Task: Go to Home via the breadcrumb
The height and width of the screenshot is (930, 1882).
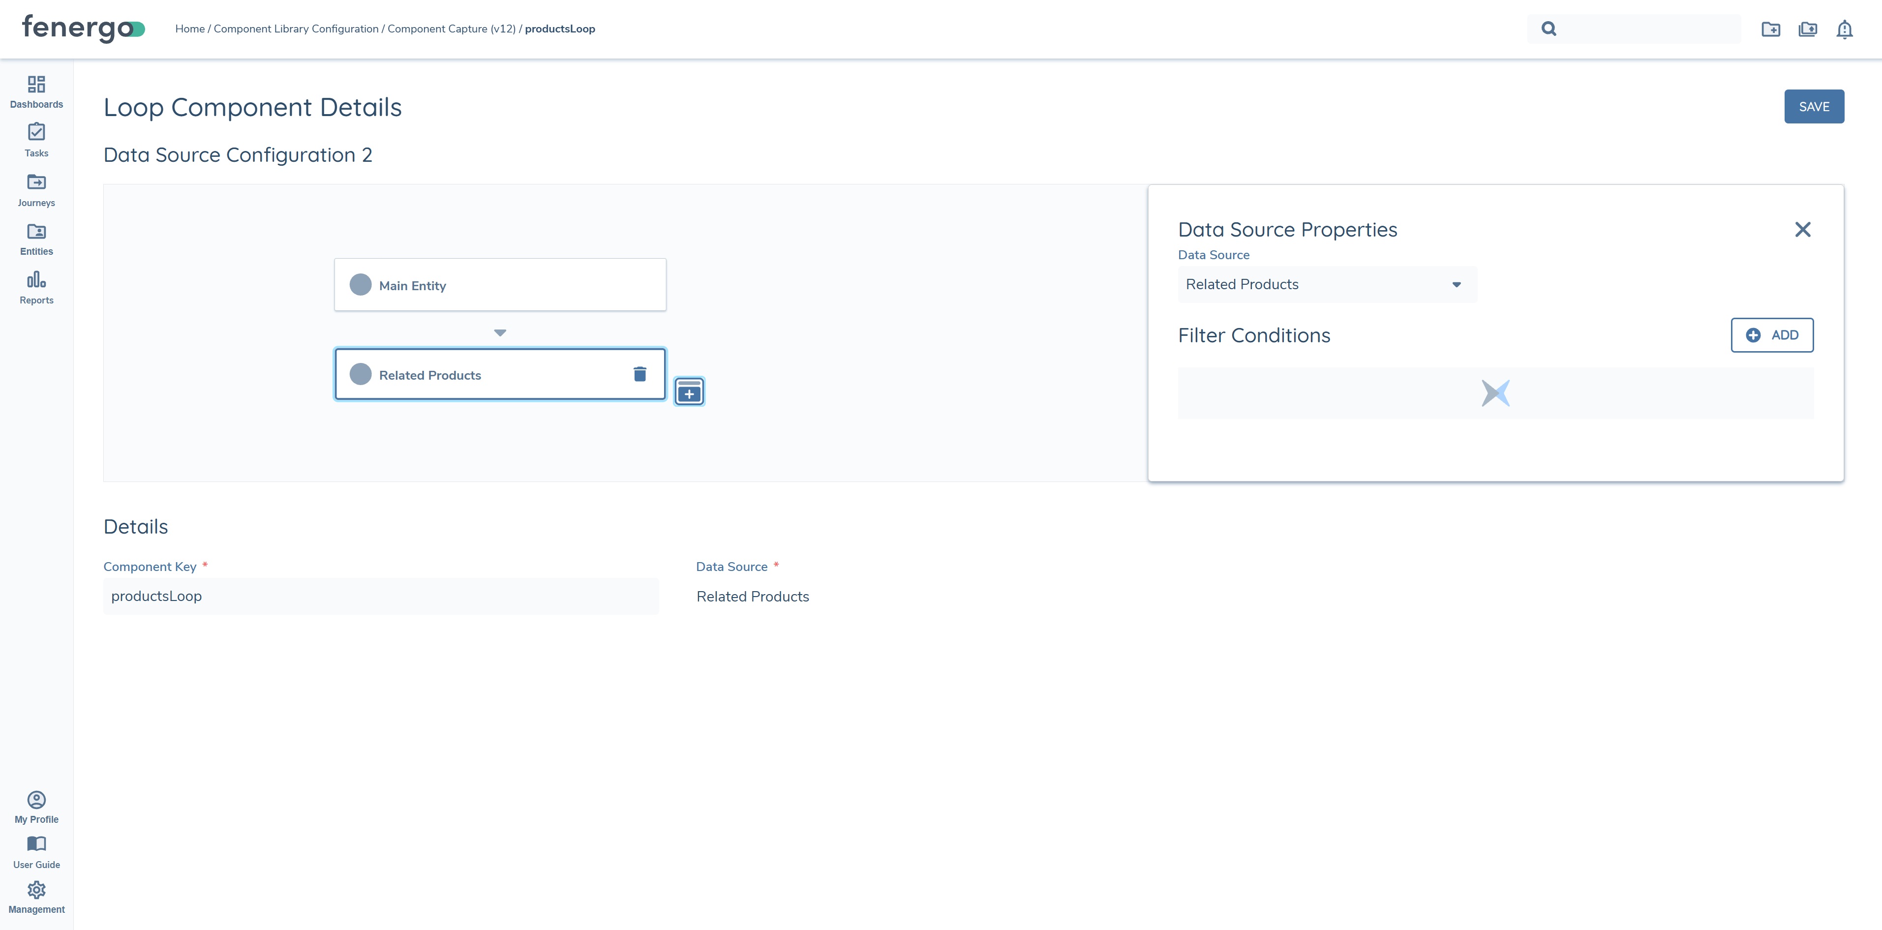Action: pyautogui.click(x=189, y=29)
